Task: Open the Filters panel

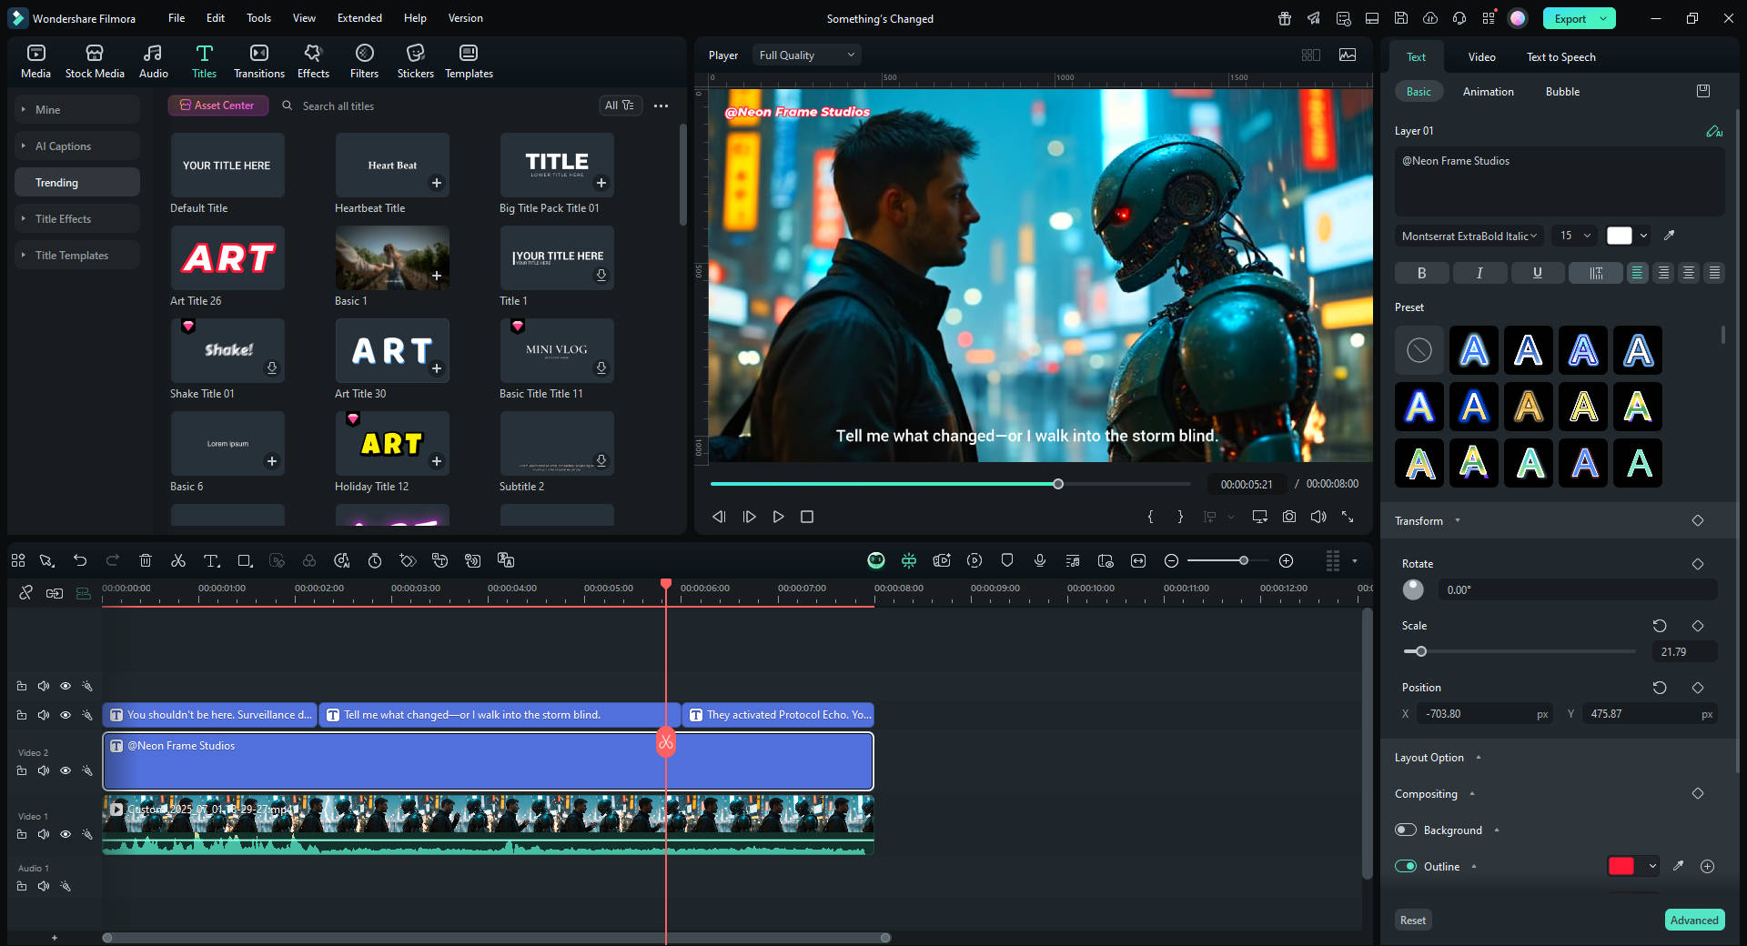Action: point(364,61)
